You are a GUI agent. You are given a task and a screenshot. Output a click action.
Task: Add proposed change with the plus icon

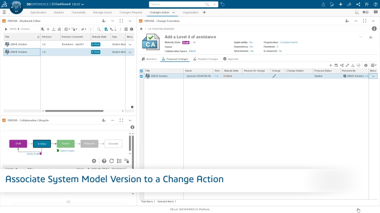click(x=331, y=65)
